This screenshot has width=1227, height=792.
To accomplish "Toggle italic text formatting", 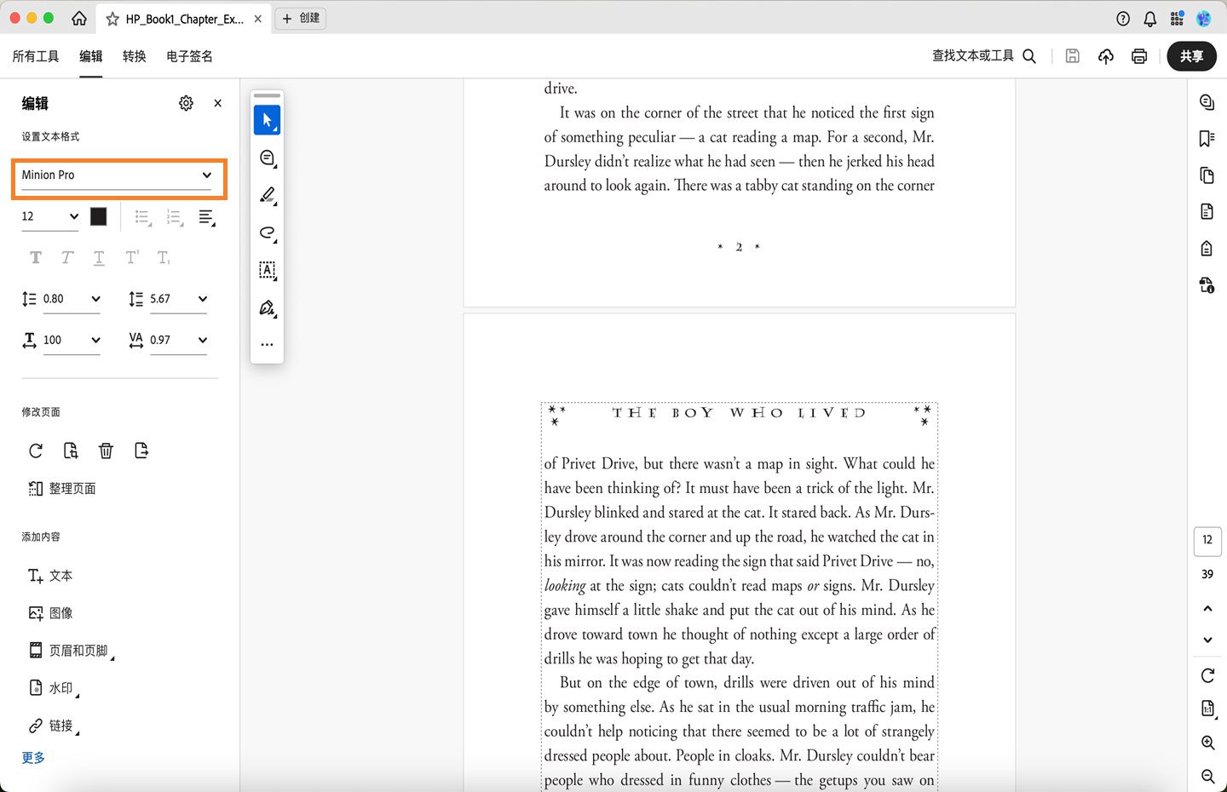I will tap(67, 258).
